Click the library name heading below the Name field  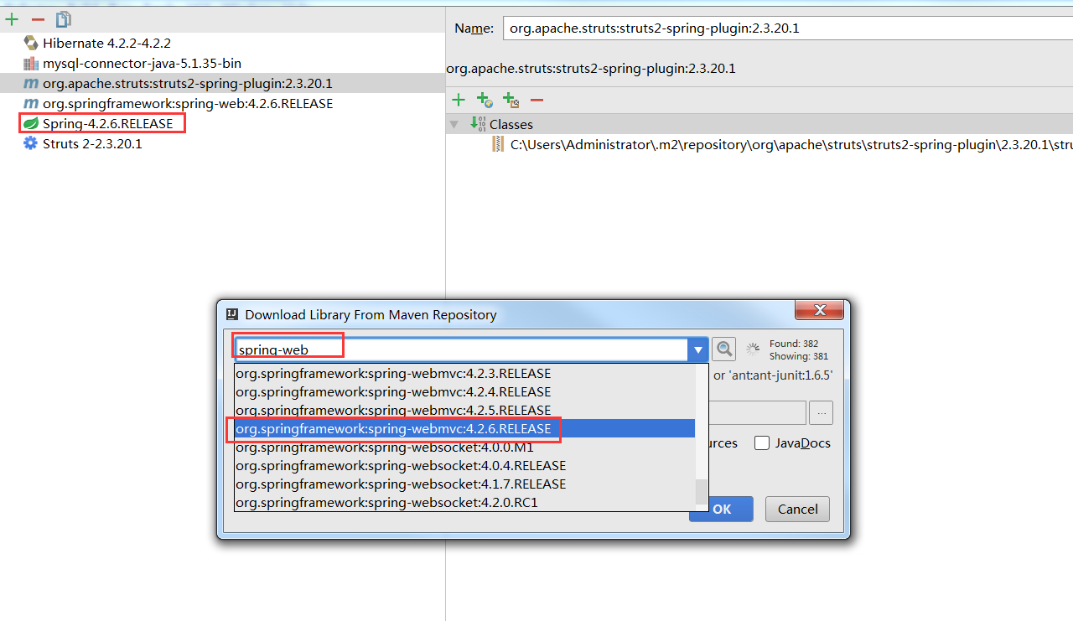pyautogui.click(x=591, y=68)
